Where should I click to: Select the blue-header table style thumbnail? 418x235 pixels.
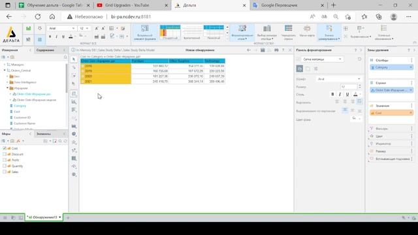click(214, 33)
